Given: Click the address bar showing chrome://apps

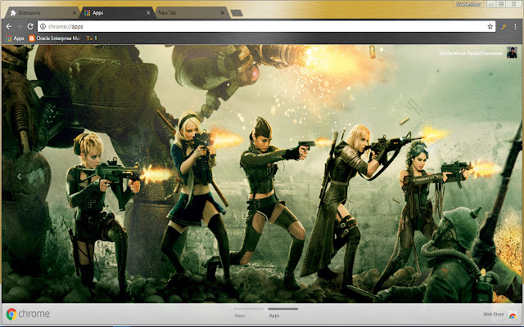Looking at the screenshot, I should tap(266, 26).
